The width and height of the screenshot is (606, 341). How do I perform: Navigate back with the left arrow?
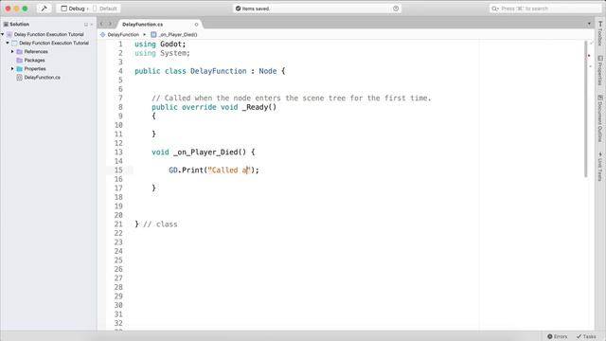click(101, 24)
